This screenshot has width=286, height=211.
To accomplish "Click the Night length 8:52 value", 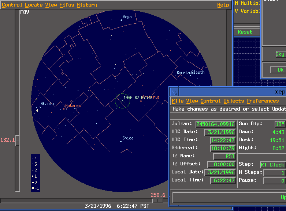I will 278,148.
